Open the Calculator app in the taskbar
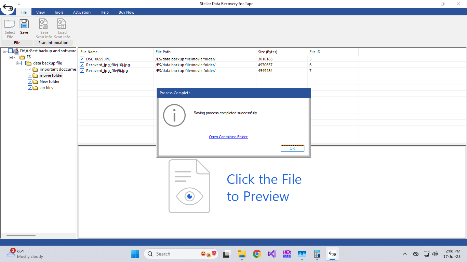 click(317, 254)
